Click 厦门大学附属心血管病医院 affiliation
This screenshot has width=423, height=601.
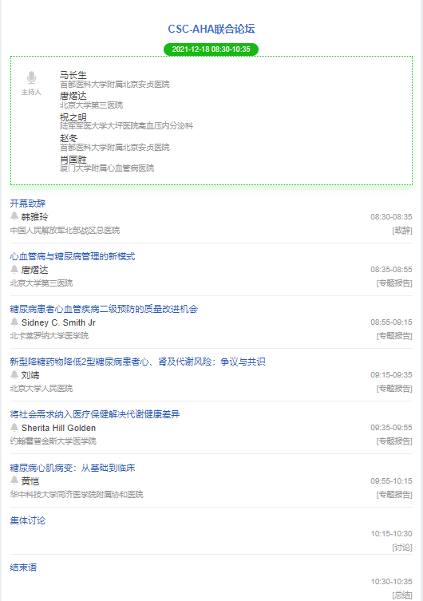pos(107,168)
